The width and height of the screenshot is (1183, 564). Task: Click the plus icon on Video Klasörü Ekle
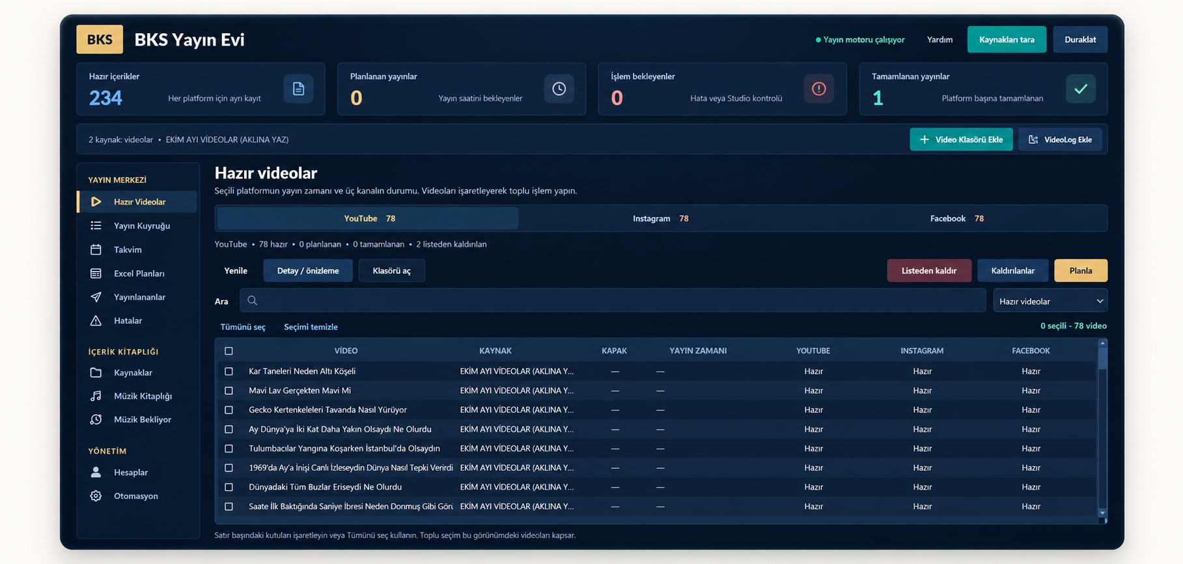click(925, 139)
